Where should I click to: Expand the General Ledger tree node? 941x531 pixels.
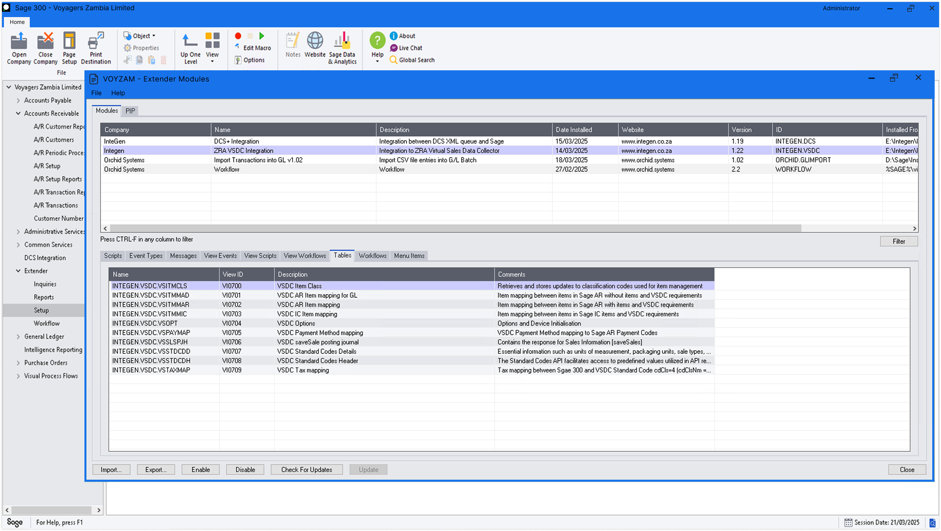point(19,337)
